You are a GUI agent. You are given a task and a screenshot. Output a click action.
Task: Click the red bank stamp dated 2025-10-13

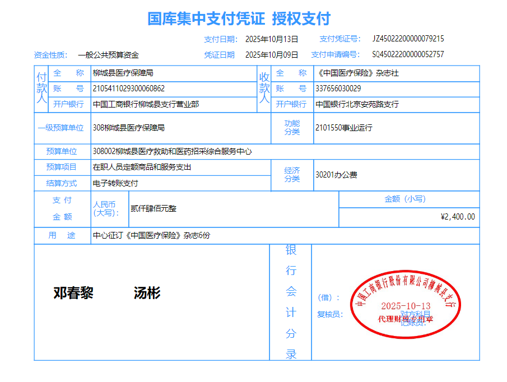coord(406,305)
